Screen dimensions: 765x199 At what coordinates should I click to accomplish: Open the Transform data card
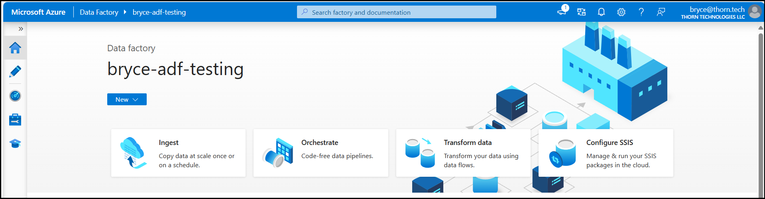[463, 153]
